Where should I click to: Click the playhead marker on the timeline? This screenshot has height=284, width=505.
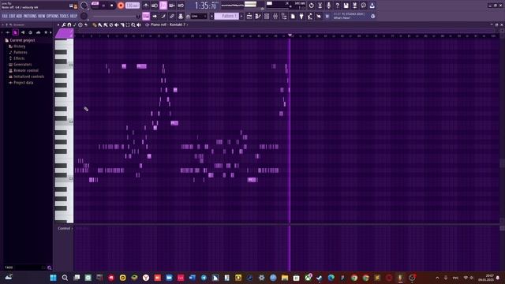(x=290, y=35)
